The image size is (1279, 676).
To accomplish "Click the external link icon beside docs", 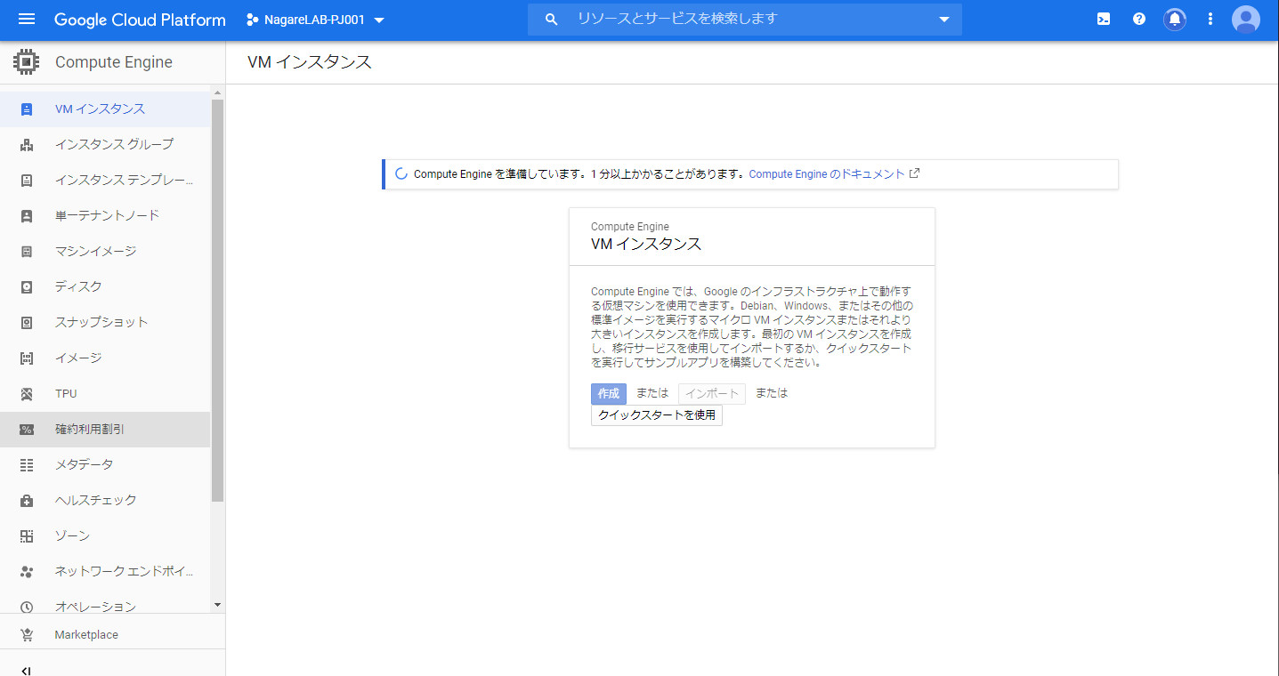I will (914, 173).
